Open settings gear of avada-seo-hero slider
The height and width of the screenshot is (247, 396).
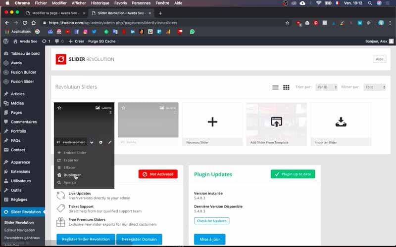pos(101,142)
